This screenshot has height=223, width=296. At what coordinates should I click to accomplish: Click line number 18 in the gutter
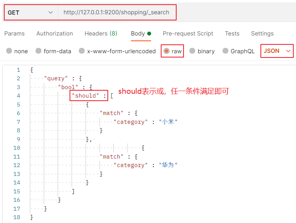[x=17, y=217]
